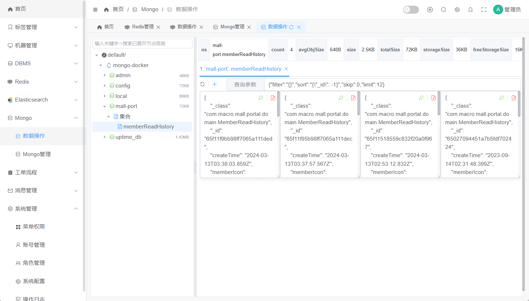Click the blue plus icon to add document
This screenshot has width=529, height=301.
215,84
